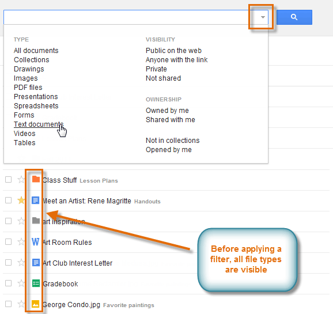This screenshot has width=333, height=314.
Task: Select the All documents filter
Action: (36, 51)
